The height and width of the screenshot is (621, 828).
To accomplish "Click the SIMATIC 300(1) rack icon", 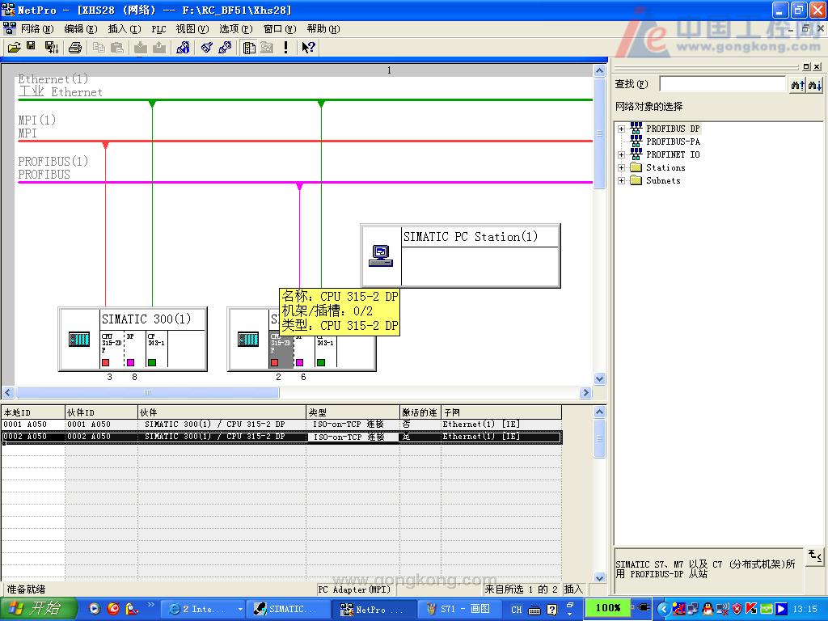I will [79, 339].
